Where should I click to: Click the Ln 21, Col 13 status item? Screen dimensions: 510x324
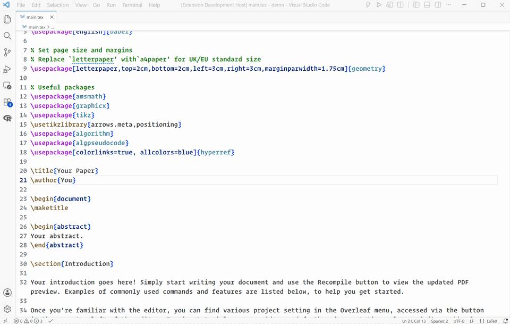414,321
